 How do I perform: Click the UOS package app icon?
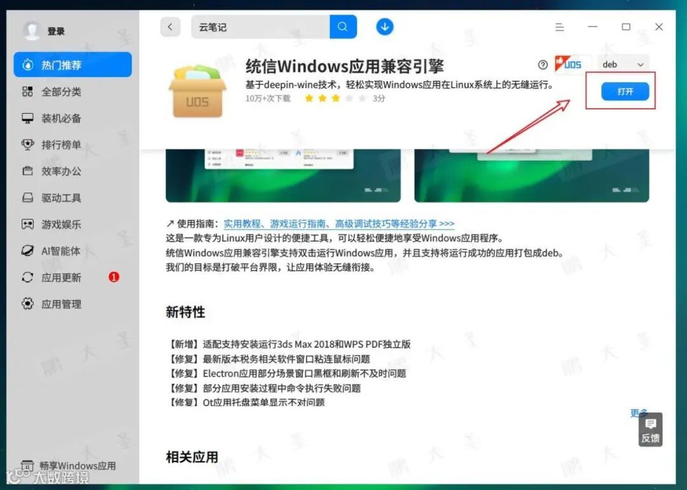click(x=198, y=91)
